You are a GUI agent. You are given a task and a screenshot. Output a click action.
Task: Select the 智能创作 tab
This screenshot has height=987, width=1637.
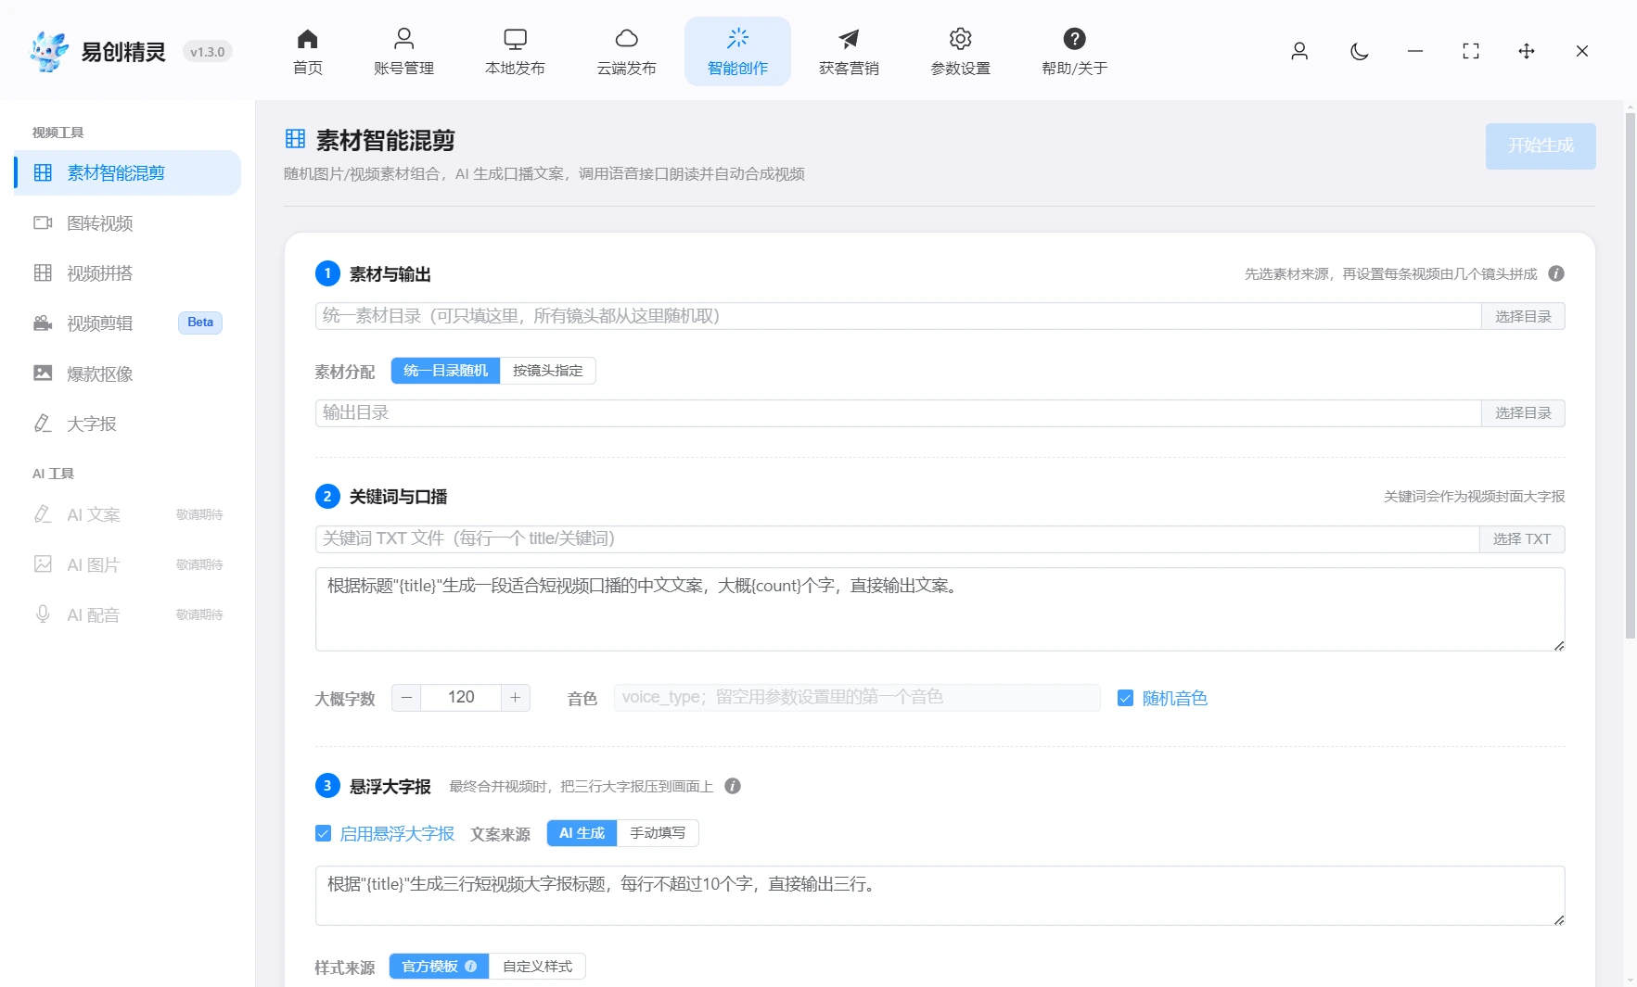pos(737,52)
